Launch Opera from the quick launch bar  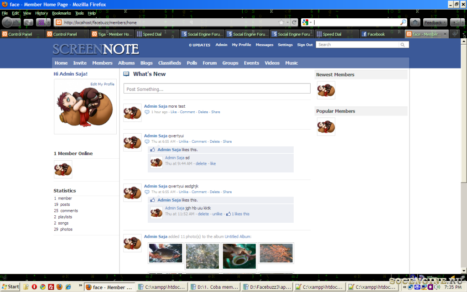tap(34, 287)
